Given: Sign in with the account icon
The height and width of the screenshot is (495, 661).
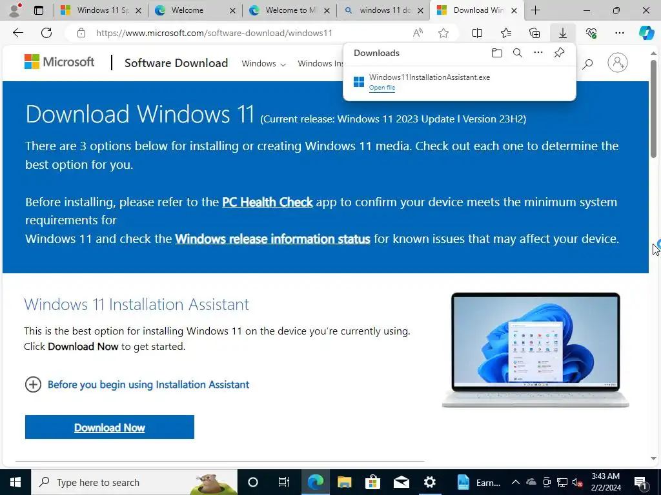Looking at the screenshot, I should pyautogui.click(x=618, y=63).
